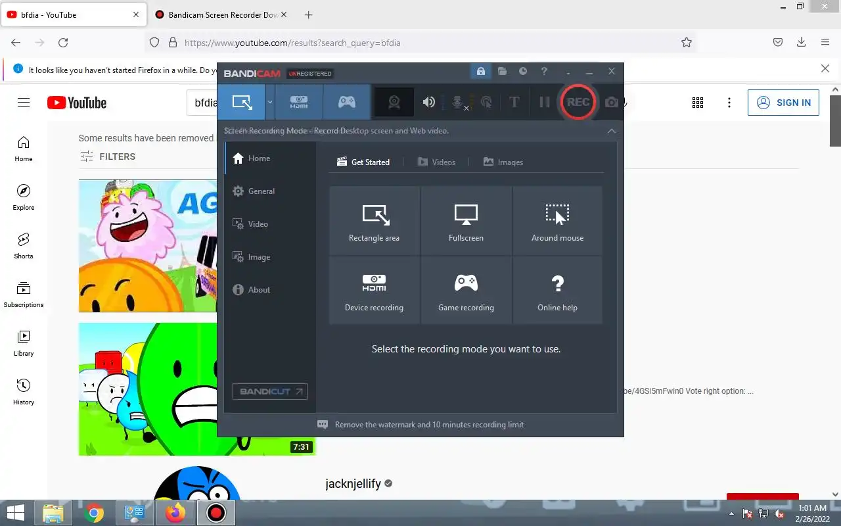Open the scheduled recording clock icon
The width and height of the screenshot is (841, 526).
click(523, 71)
